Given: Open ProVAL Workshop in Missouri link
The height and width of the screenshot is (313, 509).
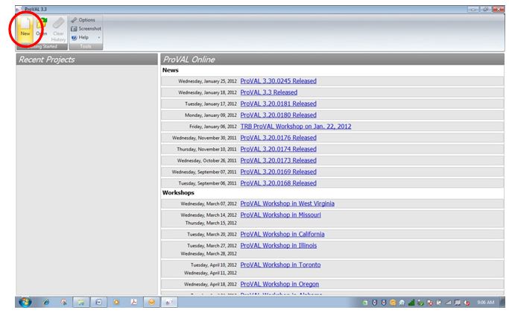Looking at the screenshot, I should 280,215.
